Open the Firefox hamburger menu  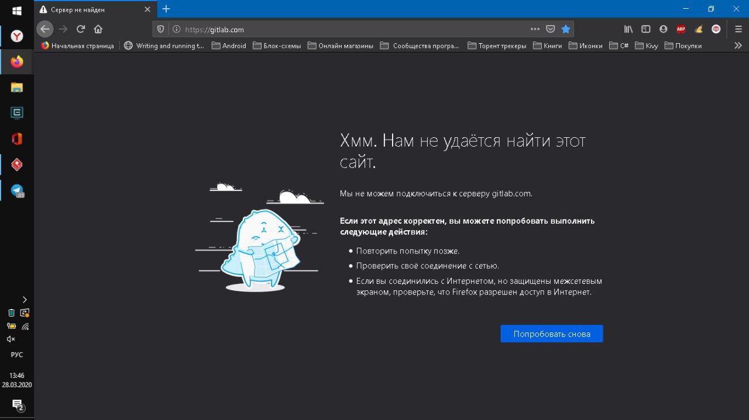(738, 29)
